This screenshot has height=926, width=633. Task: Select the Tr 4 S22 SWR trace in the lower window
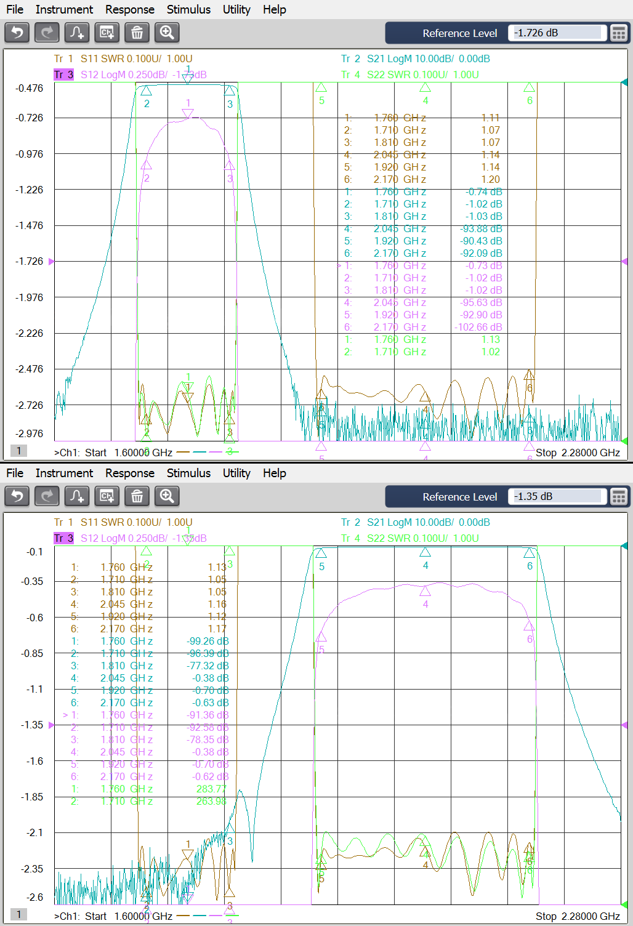coord(410,538)
